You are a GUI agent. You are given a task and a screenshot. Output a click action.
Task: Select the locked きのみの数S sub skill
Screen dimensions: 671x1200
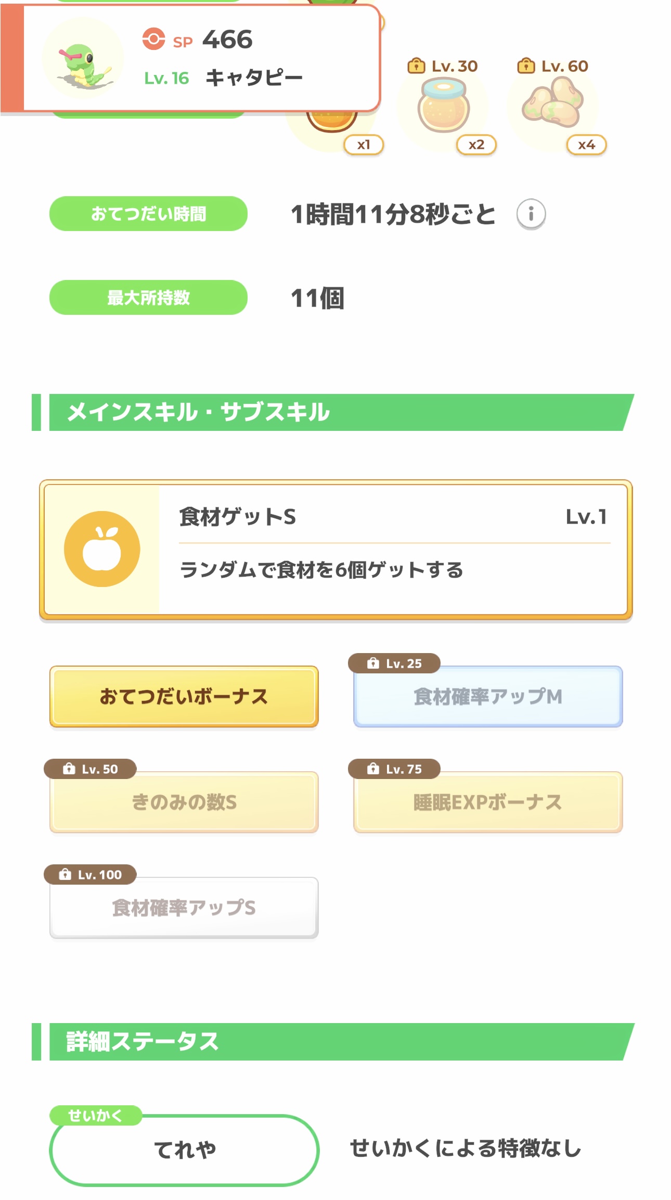(x=184, y=802)
